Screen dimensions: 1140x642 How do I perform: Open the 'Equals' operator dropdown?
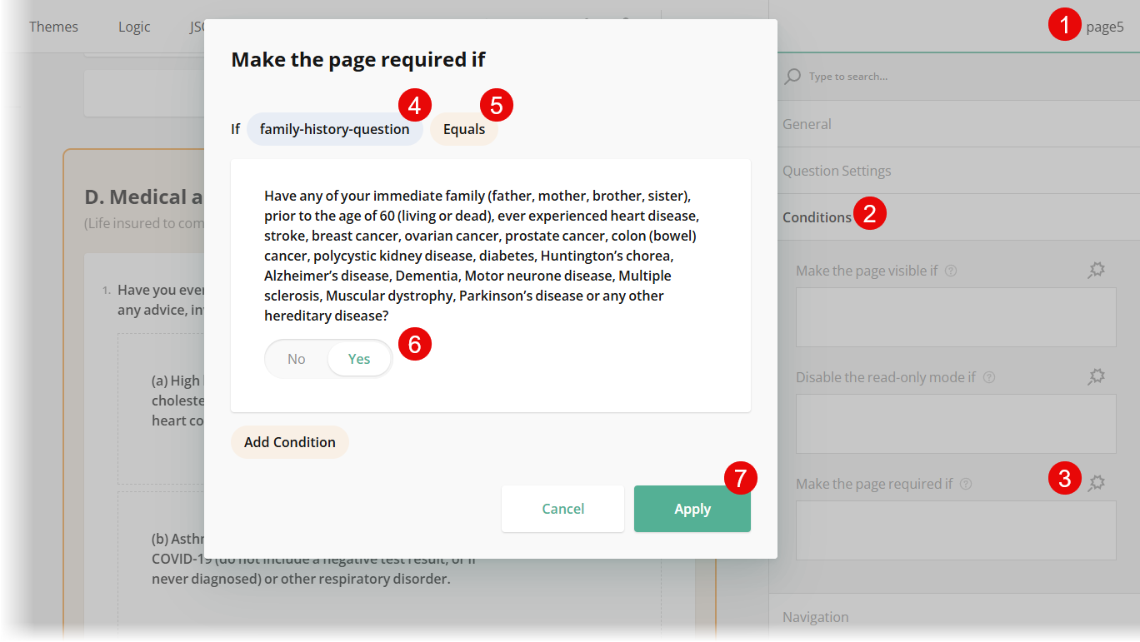point(464,128)
